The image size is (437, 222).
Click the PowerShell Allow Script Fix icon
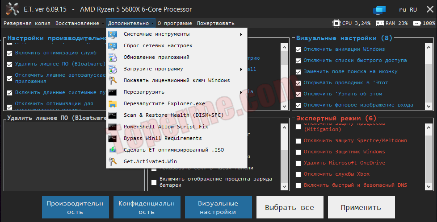point(113,127)
